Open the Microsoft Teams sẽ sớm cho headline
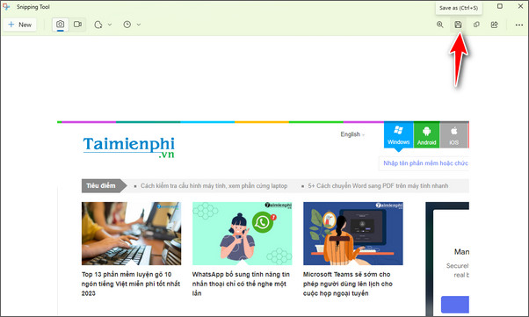 coord(348,284)
